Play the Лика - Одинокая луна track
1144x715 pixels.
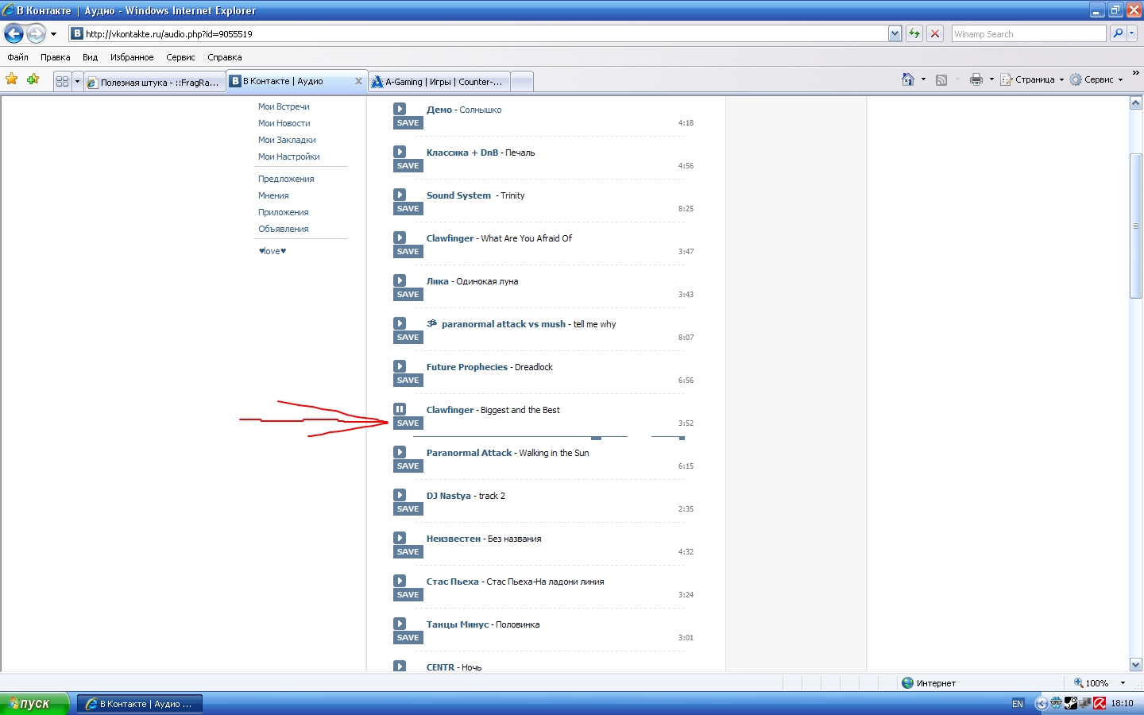pyautogui.click(x=400, y=280)
